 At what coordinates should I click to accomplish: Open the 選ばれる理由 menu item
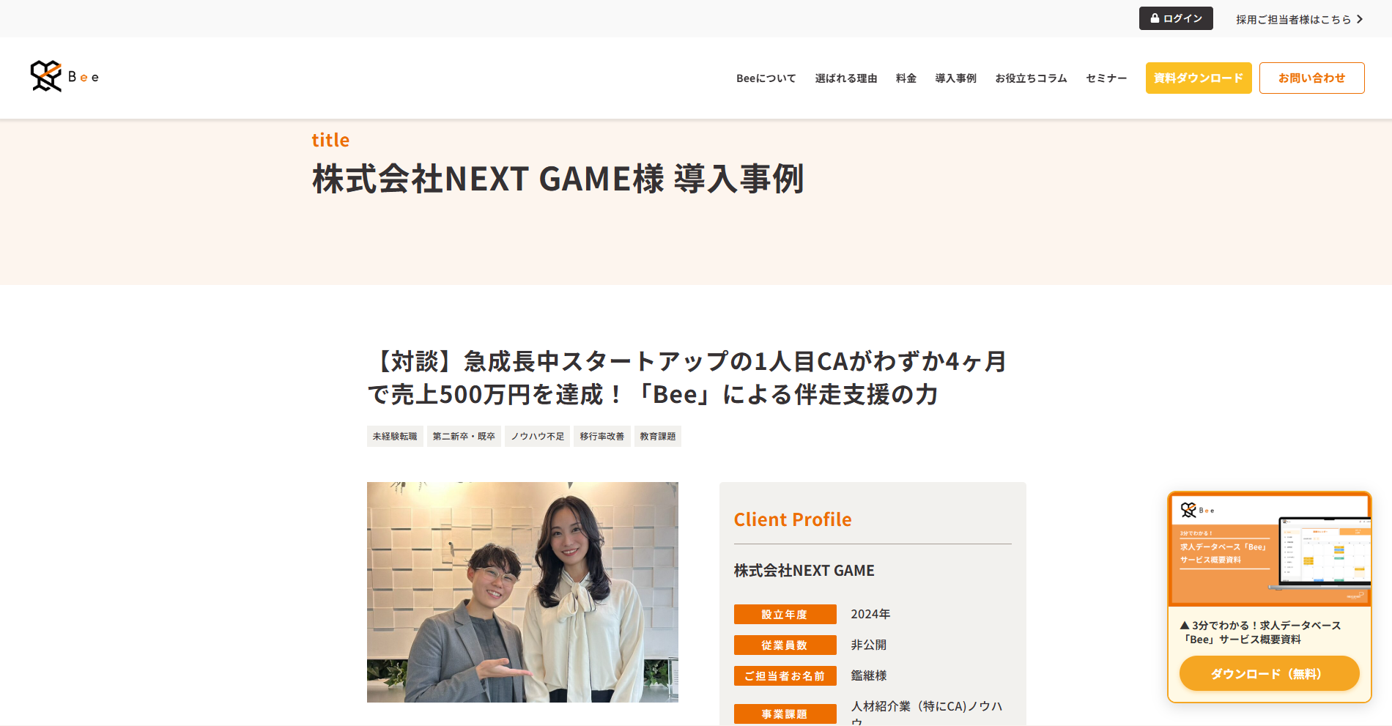click(x=846, y=78)
